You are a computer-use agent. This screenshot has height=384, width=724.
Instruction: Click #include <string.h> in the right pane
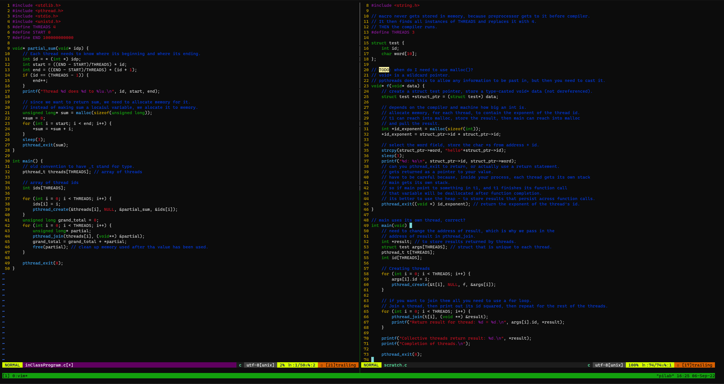coord(395,5)
